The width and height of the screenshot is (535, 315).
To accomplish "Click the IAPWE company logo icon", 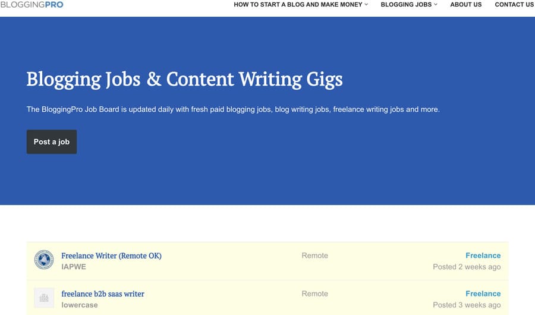I will point(44,260).
